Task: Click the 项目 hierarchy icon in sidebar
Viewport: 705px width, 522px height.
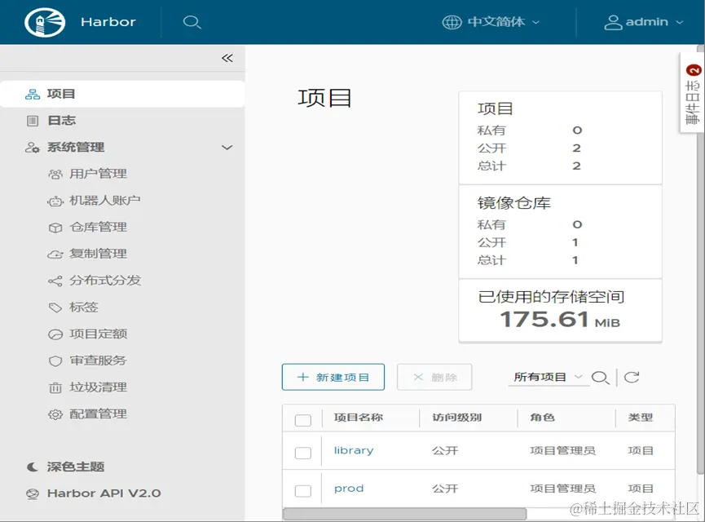Action: (x=33, y=94)
